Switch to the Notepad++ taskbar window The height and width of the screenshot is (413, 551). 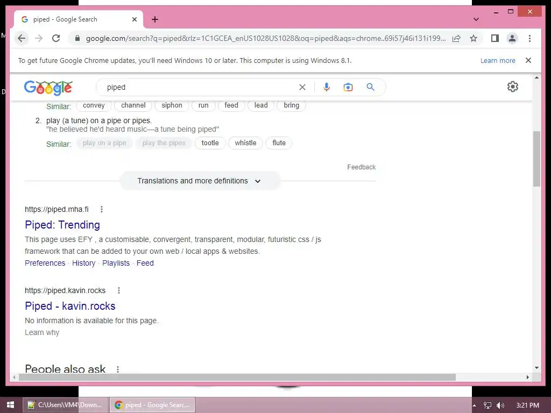[x=65, y=405]
